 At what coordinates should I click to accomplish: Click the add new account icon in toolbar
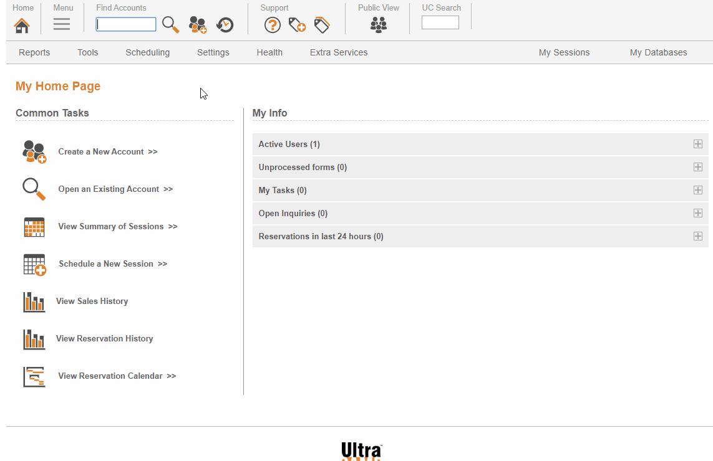tap(198, 25)
